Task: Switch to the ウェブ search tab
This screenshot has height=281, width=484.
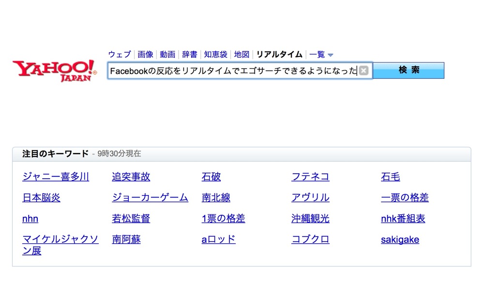Action: [x=120, y=55]
